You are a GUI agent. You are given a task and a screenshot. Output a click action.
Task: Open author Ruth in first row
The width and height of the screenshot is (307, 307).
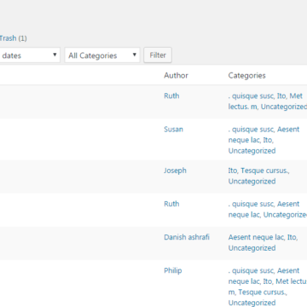click(x=171, y=96)
